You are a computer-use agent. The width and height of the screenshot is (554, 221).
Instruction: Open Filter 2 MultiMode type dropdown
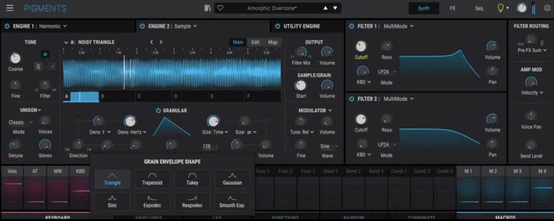pyautogui.click(x=399, y=98)
